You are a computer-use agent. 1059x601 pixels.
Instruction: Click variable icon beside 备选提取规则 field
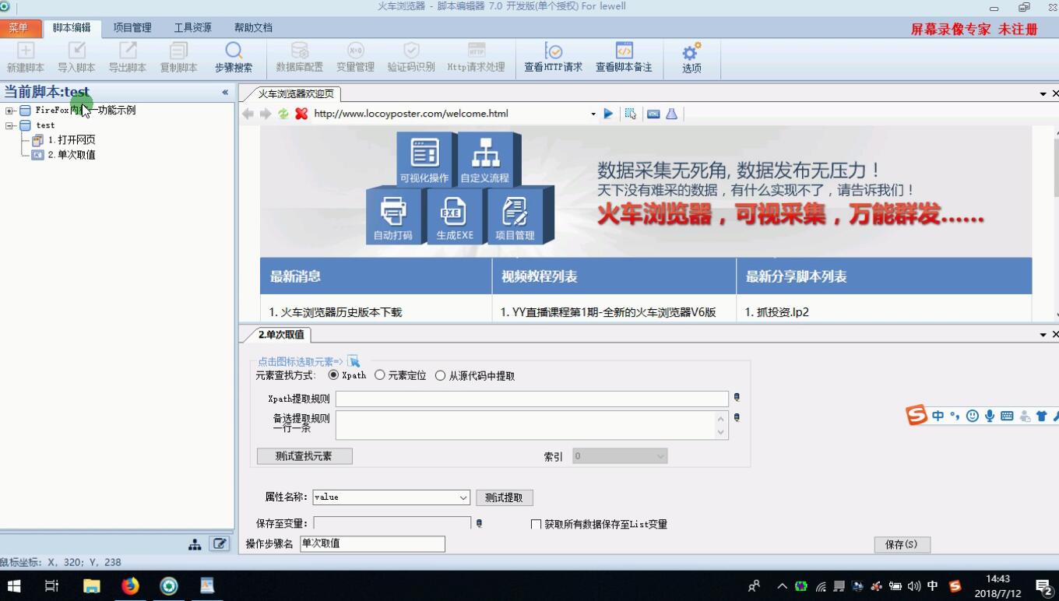[x=737, y=417]
